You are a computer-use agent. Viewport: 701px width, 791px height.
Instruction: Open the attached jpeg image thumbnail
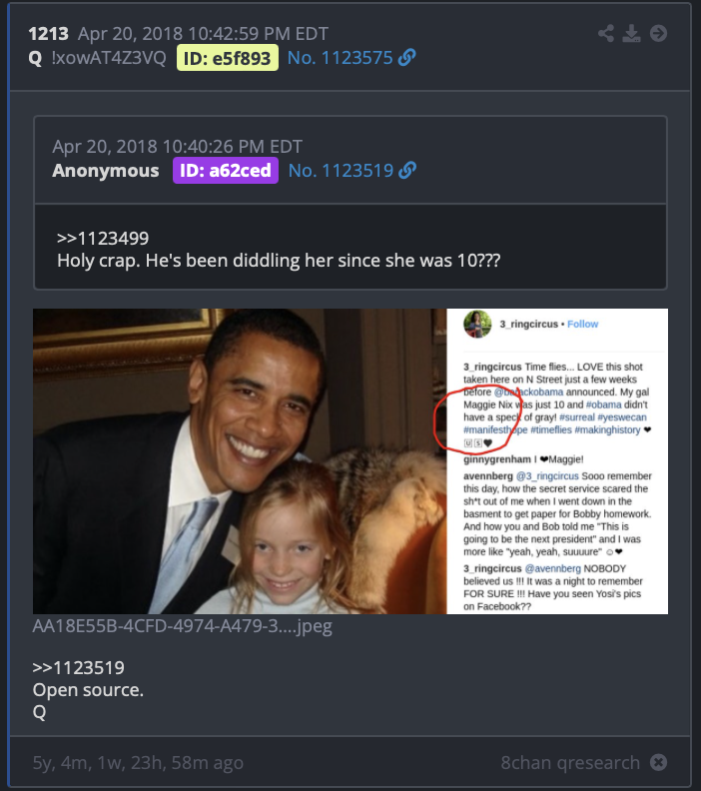(x=350, y=461)
